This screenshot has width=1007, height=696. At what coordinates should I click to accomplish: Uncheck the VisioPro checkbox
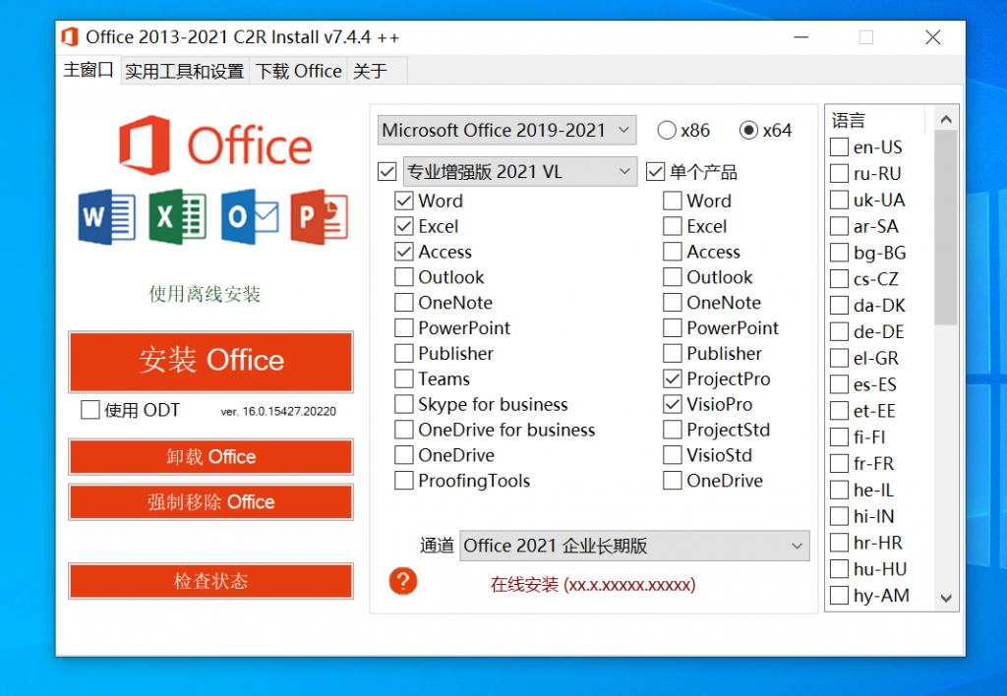point(673,404)
